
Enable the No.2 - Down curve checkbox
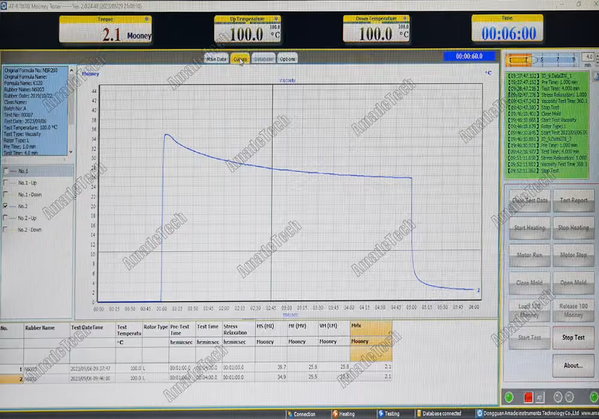(x=5, y=229)
